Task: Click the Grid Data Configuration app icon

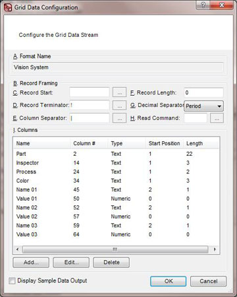Action: (x=8, y=7)
